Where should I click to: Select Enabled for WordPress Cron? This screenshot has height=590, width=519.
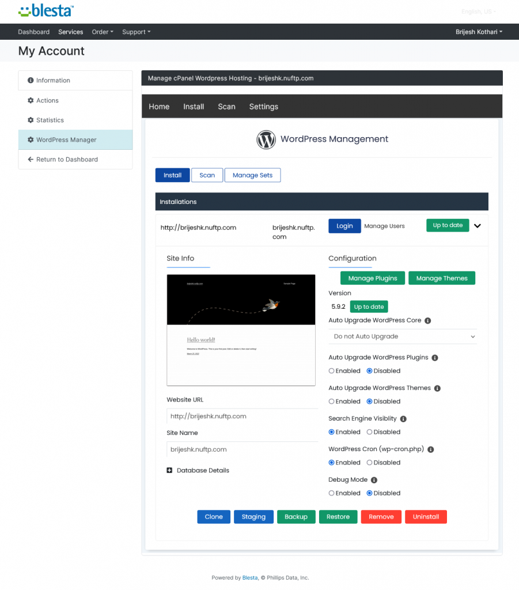[331, 463]
